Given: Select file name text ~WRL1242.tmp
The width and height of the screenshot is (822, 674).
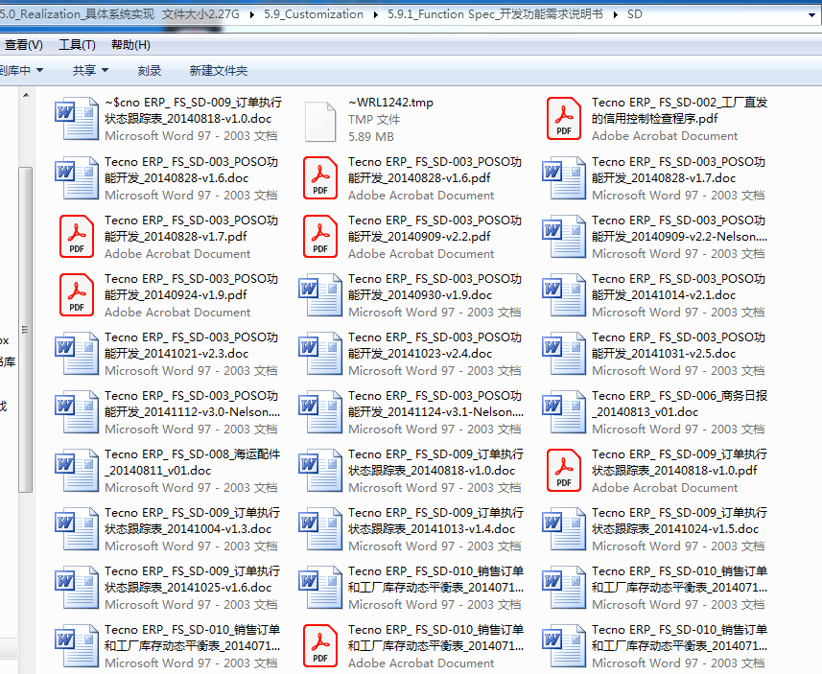Looking at the screenshot, I should (x=391, y=103).
